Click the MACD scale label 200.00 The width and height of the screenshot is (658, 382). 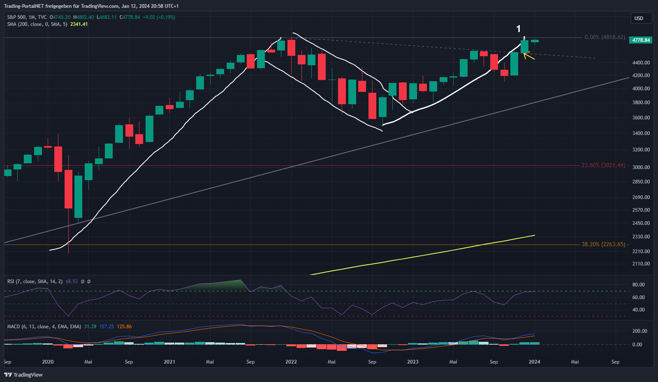(x=640, y=331)
